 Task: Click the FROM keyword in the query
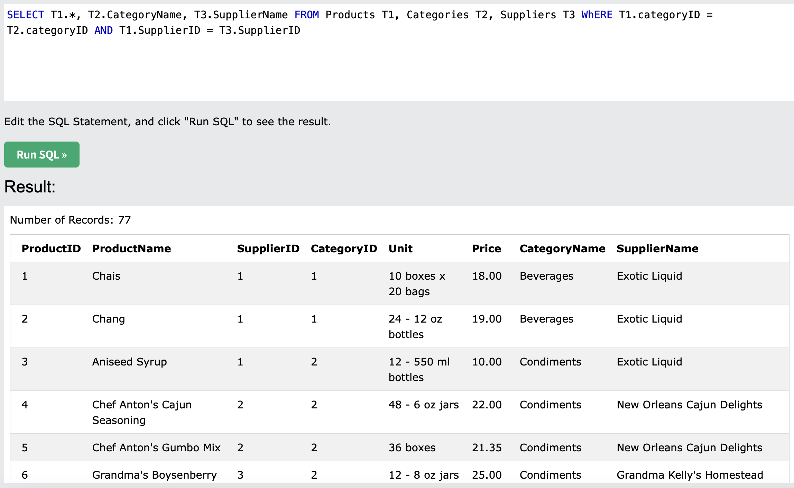306,15
